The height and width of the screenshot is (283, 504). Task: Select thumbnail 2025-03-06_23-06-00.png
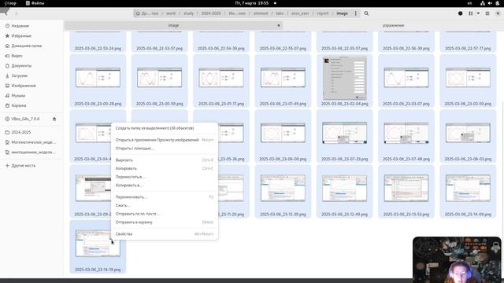pyautogui.click(x=283, y=136)
